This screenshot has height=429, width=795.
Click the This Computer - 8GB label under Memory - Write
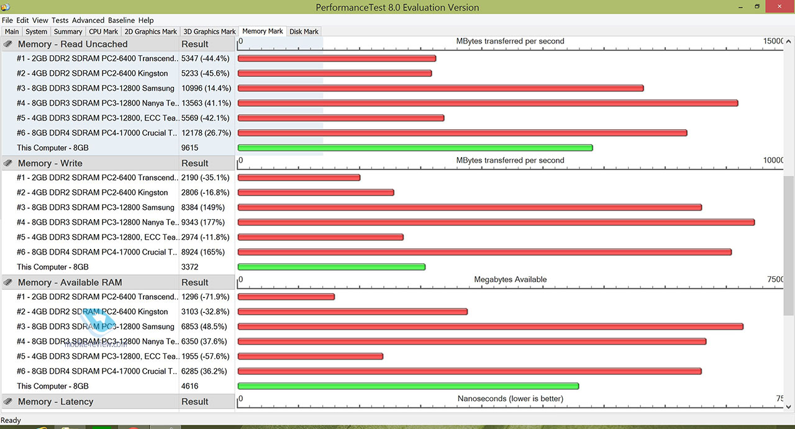(x=53, y=267)
